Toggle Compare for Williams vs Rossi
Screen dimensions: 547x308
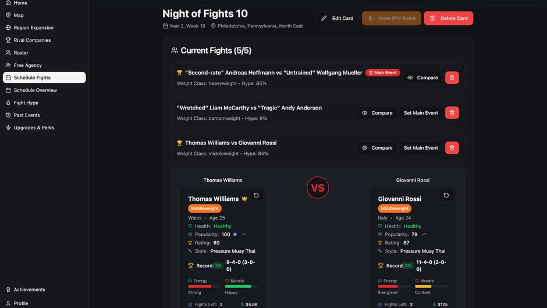pos(377,148)
